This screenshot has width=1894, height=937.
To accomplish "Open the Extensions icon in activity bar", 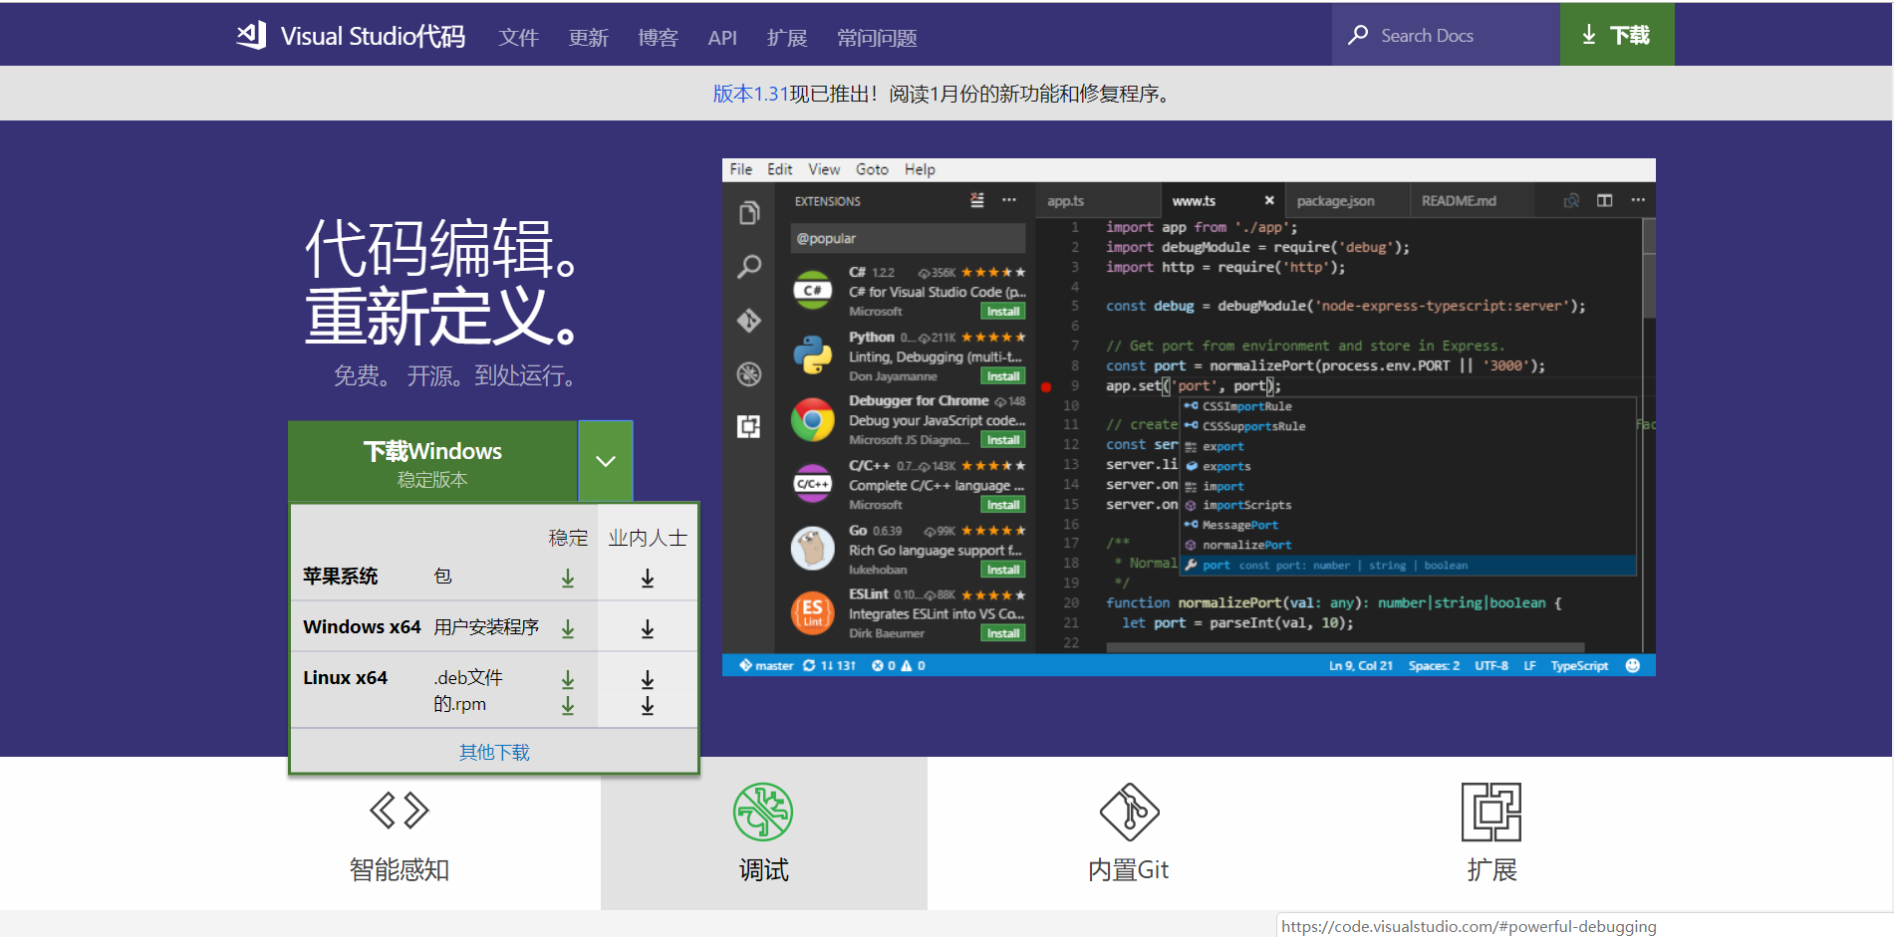I will (749, 426).
